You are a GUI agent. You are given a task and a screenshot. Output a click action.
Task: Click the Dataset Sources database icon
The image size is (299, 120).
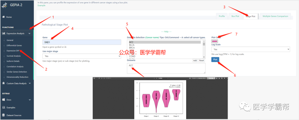click(3, 115)
